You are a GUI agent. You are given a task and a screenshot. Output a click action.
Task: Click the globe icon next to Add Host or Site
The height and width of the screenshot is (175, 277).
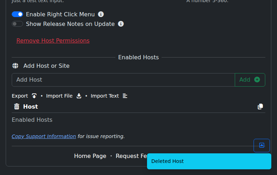coord(15,66)
